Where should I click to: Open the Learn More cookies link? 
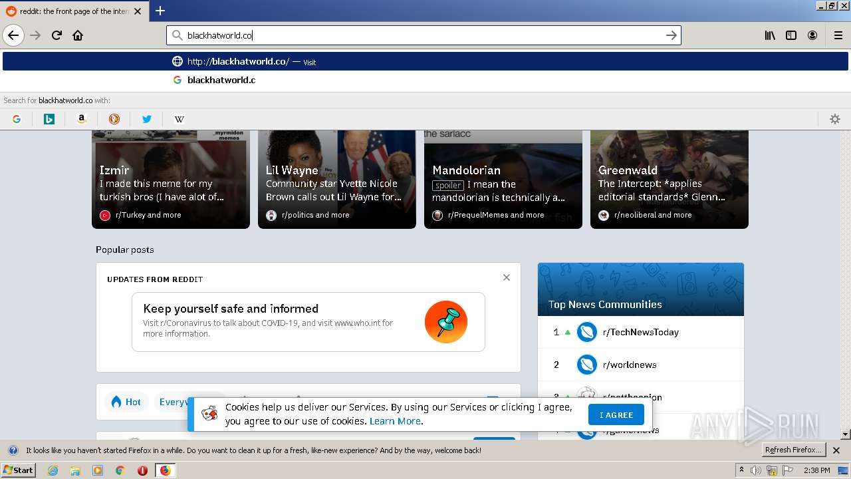tap(395, 421)
